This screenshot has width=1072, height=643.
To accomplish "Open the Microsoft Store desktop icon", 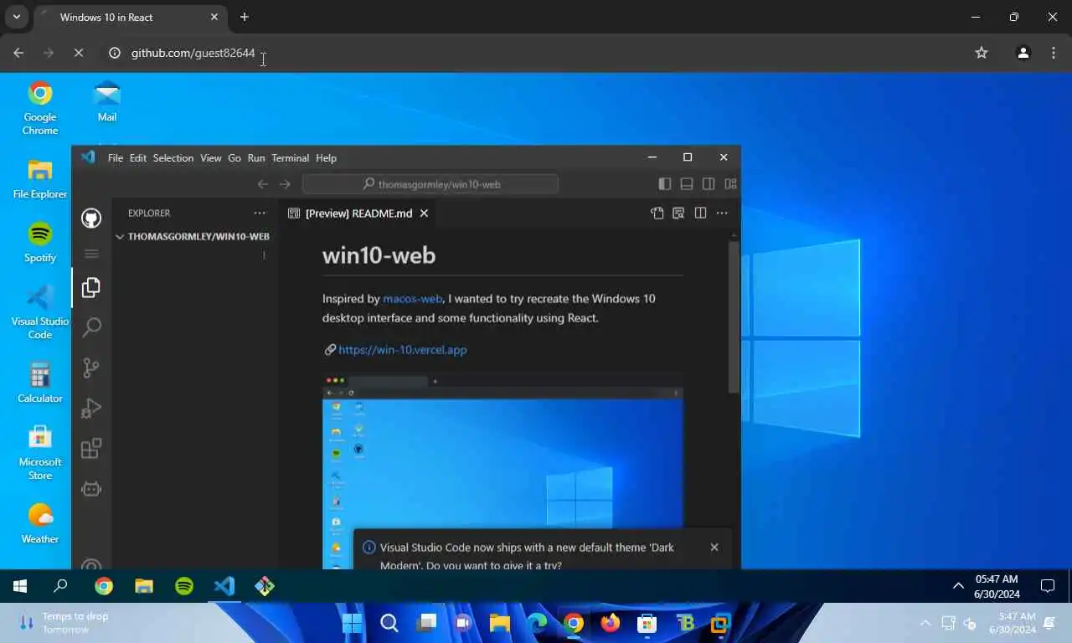I will (x=40, y=454).
